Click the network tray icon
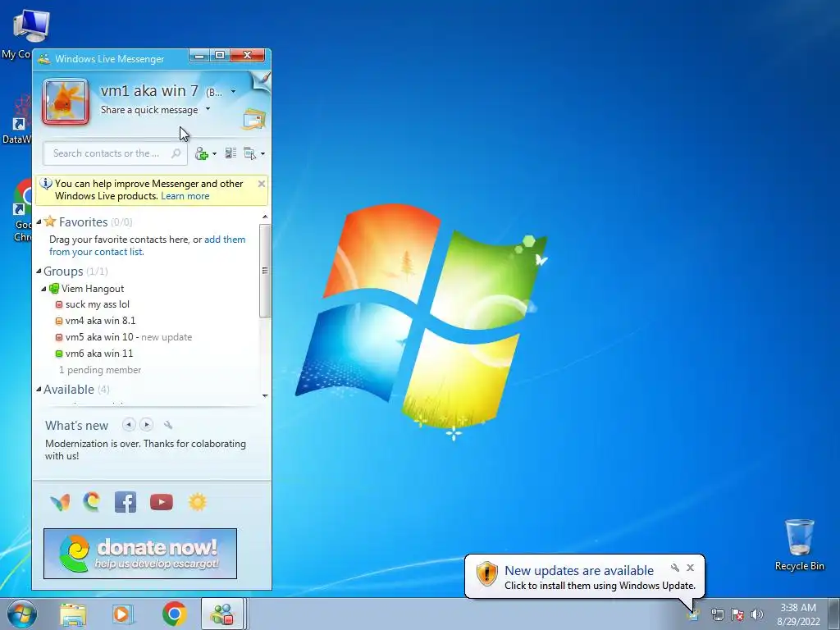 (717, 614)
